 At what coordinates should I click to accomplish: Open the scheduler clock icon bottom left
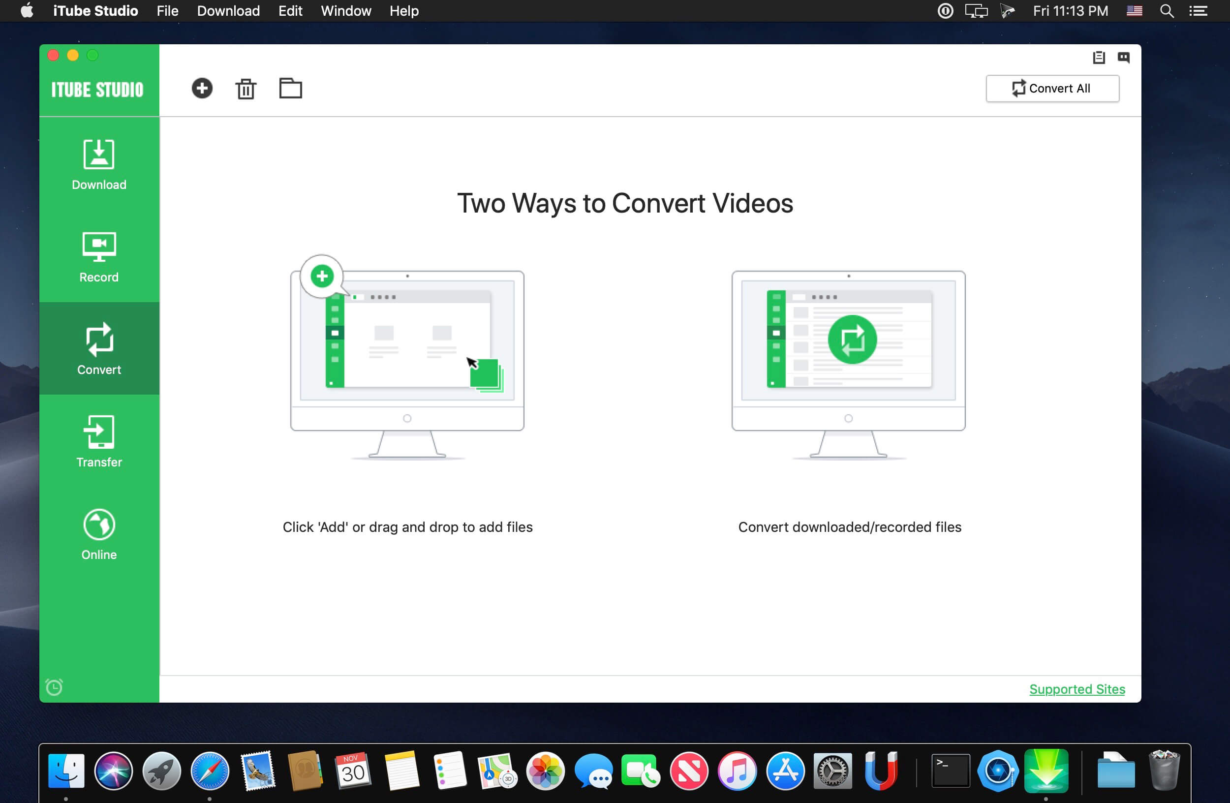(x=54, y=687)
